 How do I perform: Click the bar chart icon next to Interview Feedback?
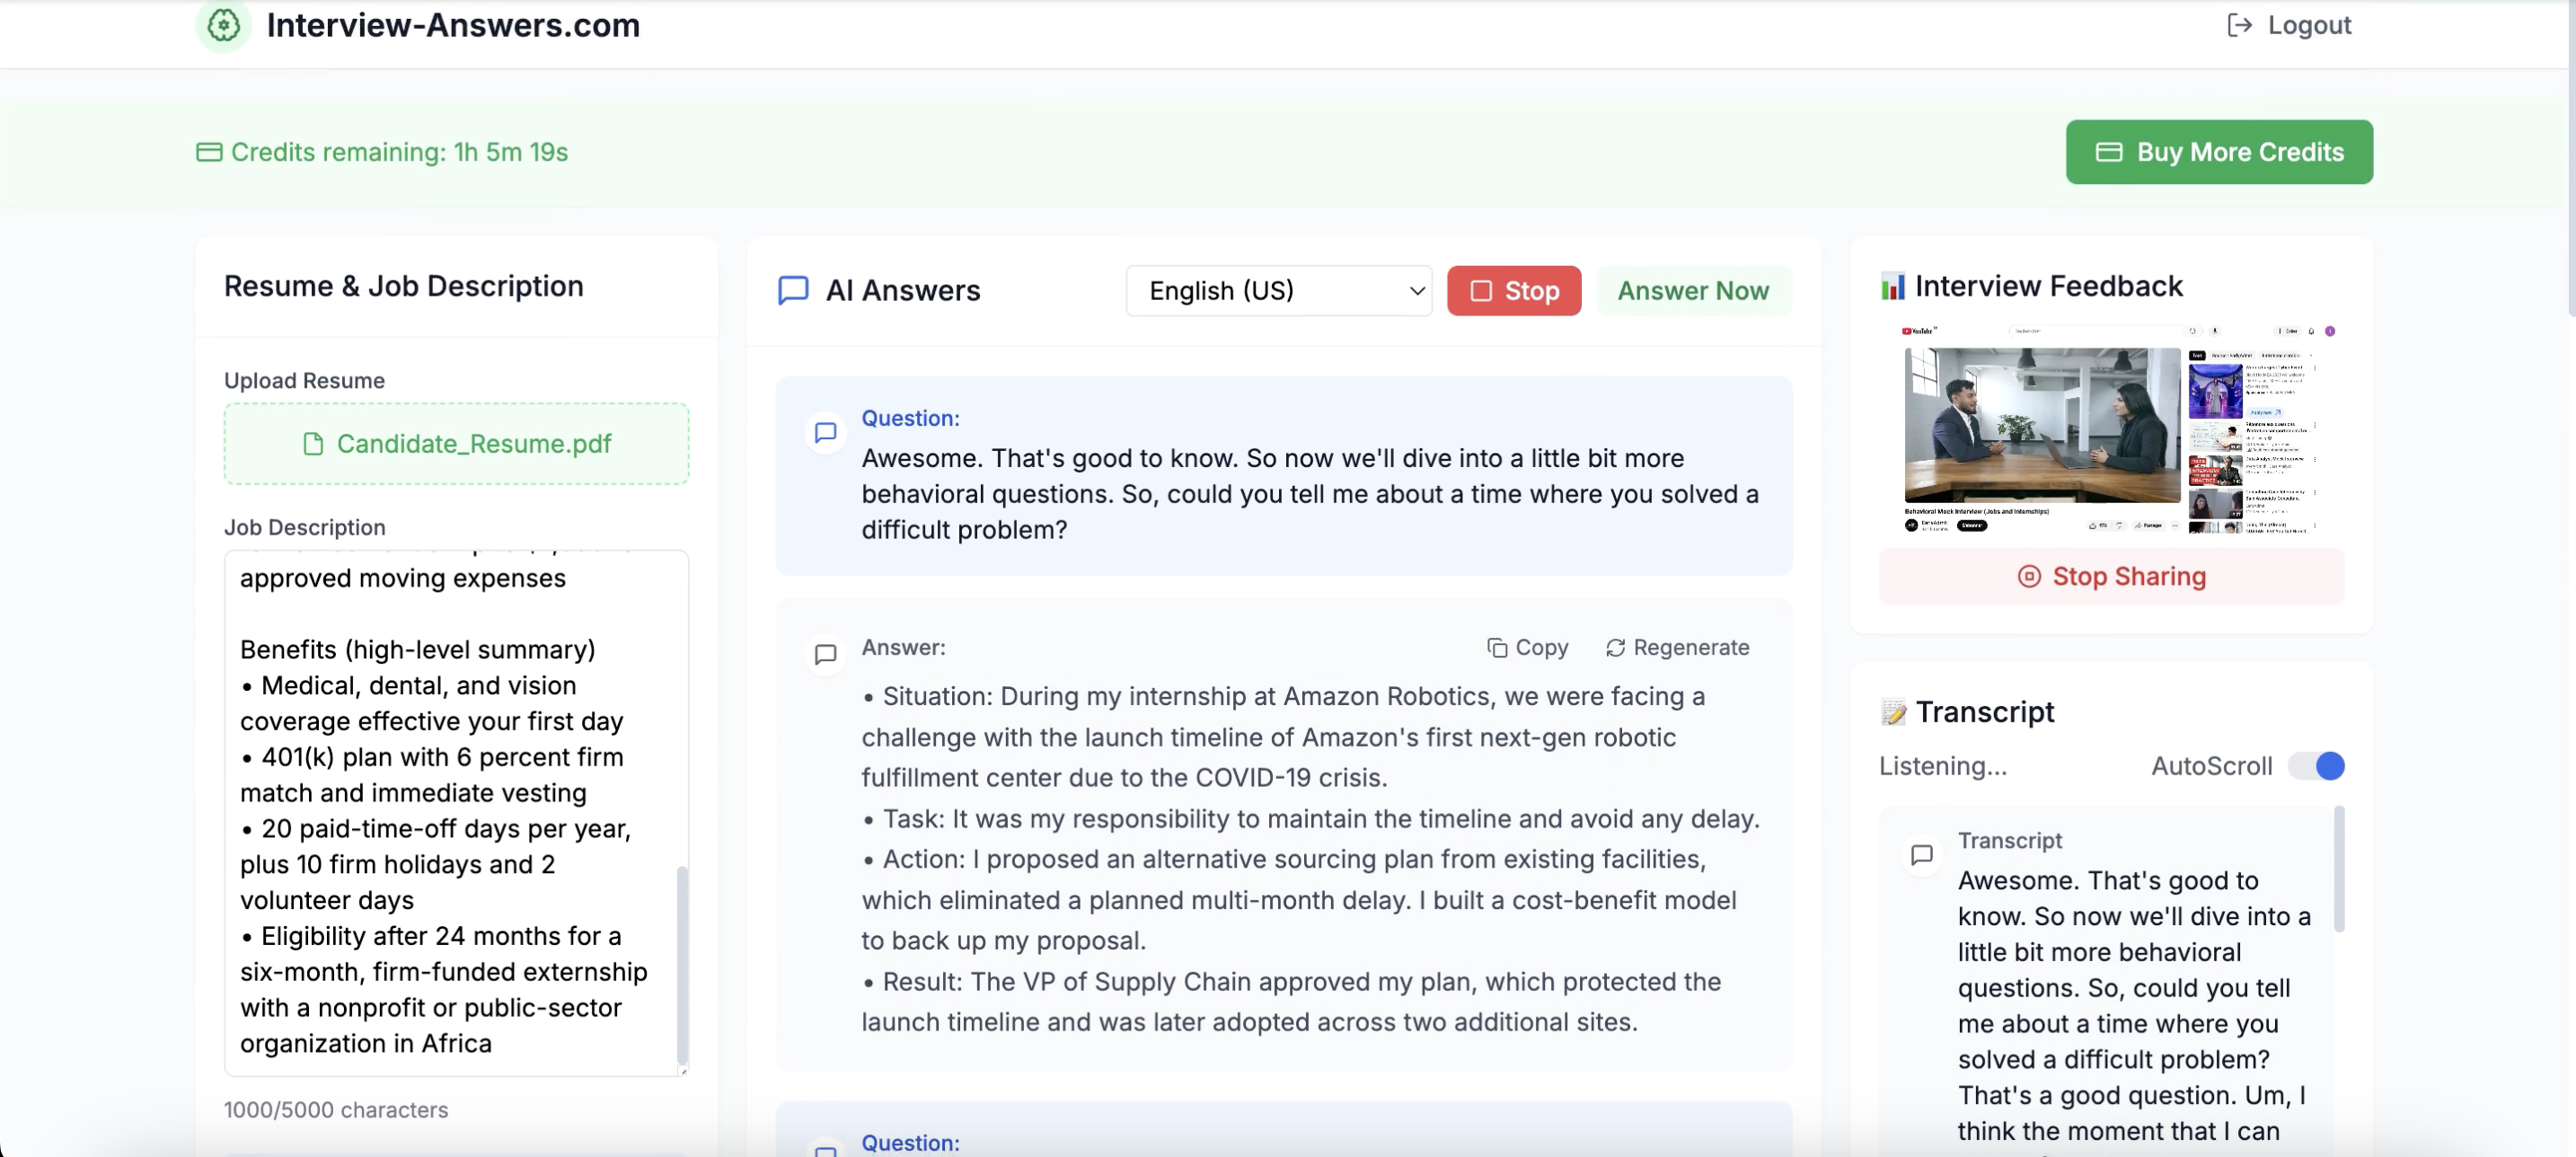(x=1892, y=287)
